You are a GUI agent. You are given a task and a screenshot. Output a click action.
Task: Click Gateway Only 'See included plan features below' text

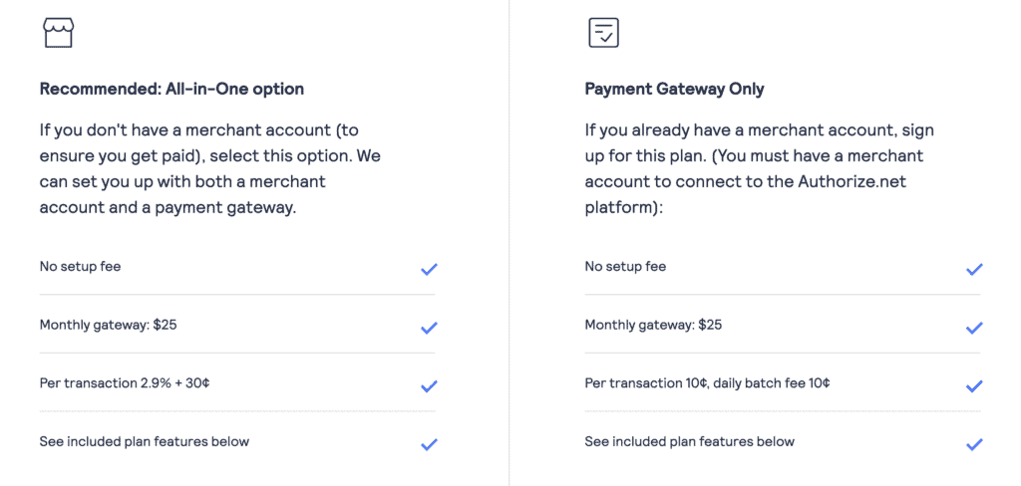[690, 441]
